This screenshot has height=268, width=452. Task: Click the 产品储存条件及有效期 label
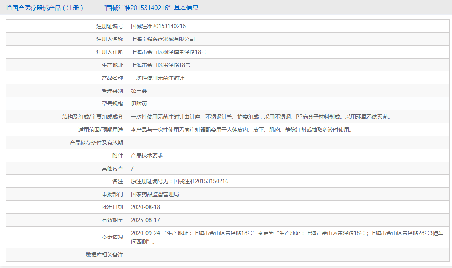96,143
